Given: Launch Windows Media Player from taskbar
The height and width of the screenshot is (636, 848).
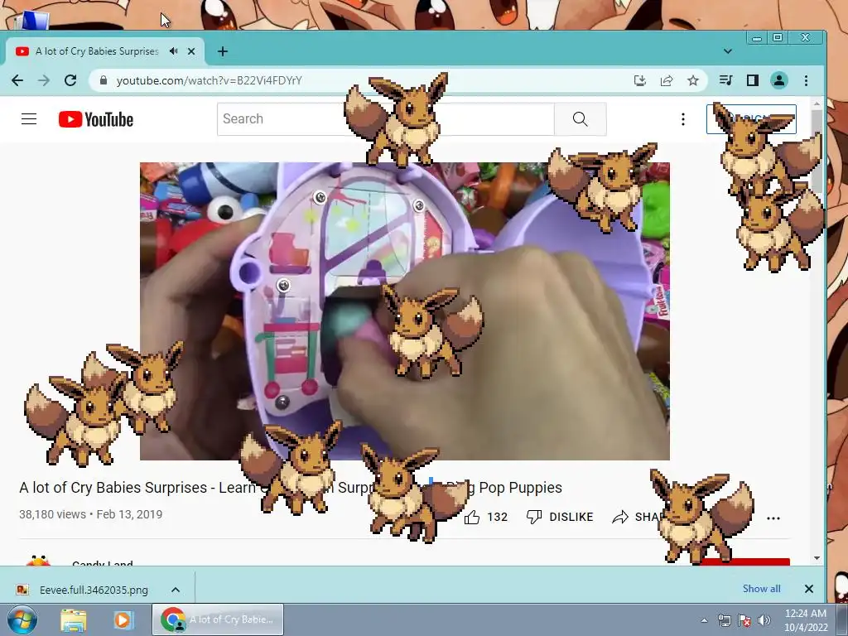Looking at the screenshot, I should click(123, 619).
